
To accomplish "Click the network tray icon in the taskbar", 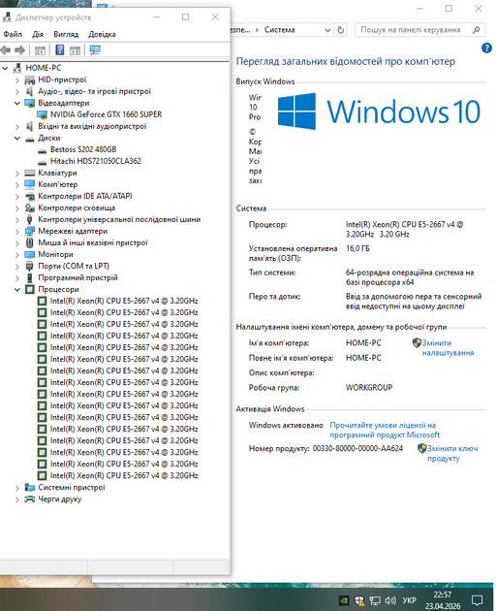I will click(375, 600).
